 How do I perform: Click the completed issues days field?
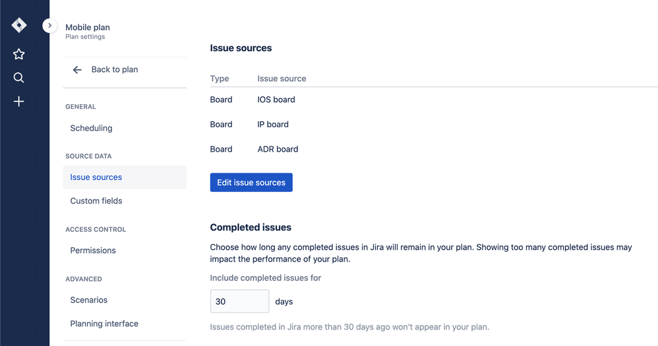coord(239,301)
